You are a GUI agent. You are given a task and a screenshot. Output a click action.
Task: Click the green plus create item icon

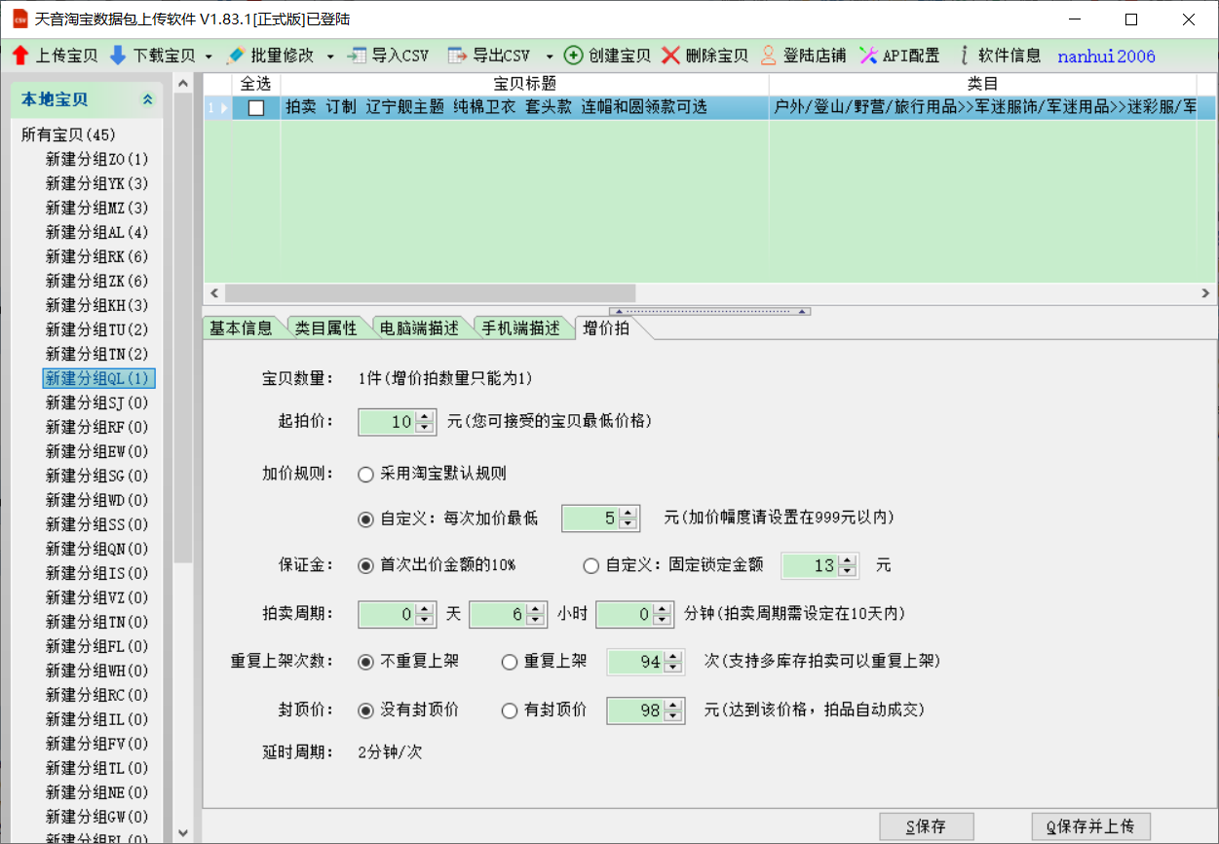tap(574, 56)
